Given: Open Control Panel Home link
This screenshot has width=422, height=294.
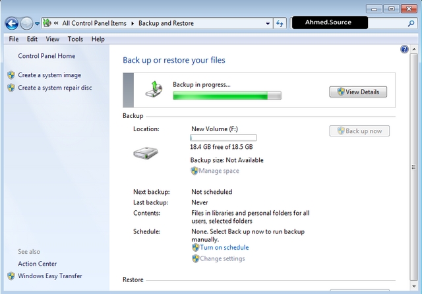Looking at the screenshot, I should pyautogui.click(x=47, y=56).
